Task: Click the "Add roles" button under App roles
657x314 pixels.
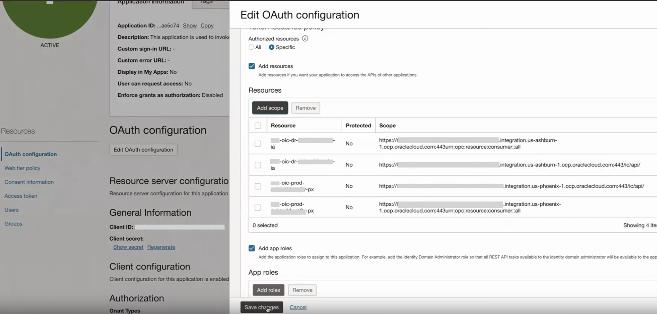Action: point(268,290)
